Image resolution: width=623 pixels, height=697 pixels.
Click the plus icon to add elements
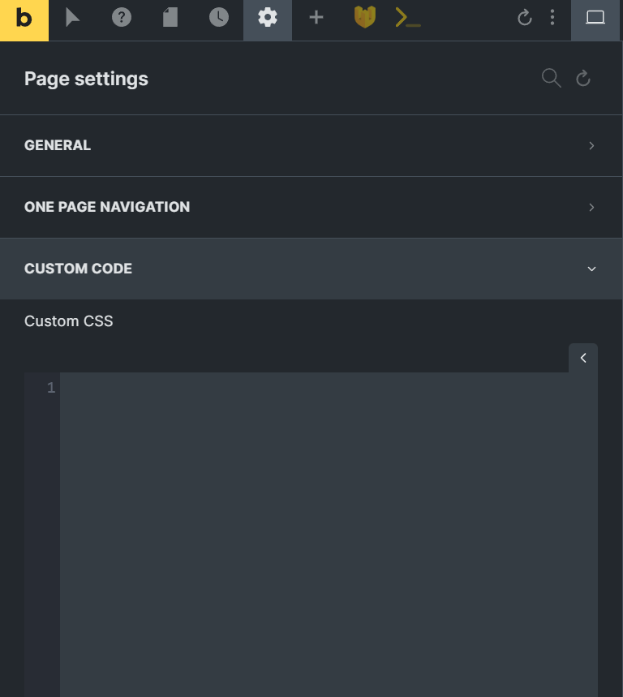tap(316, 18)
